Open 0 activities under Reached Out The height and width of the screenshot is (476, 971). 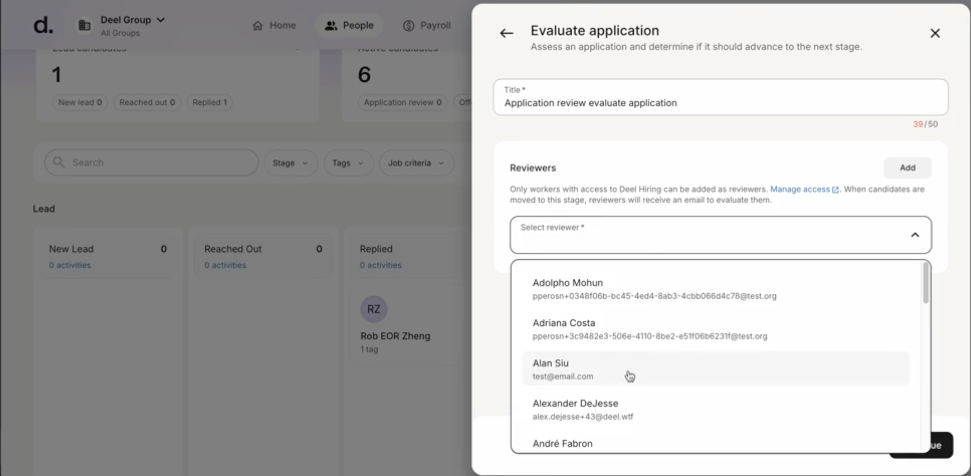click(x=225, y=265)
